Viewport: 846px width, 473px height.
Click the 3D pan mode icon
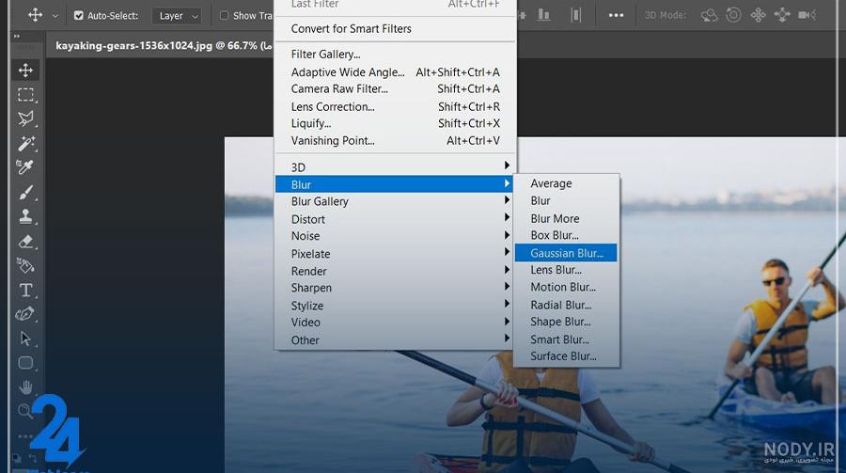tap(758, 15)
